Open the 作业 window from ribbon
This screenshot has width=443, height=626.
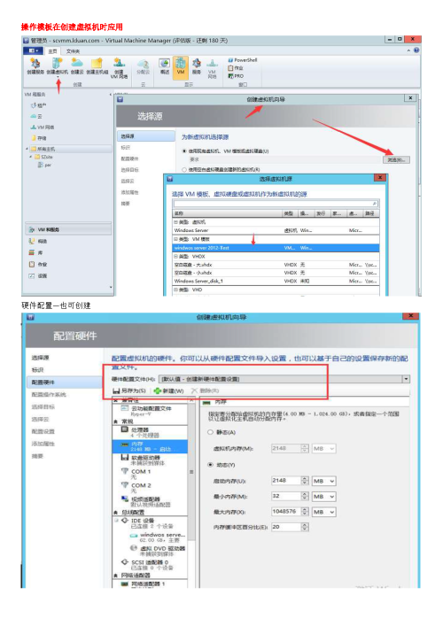[236, 68]
